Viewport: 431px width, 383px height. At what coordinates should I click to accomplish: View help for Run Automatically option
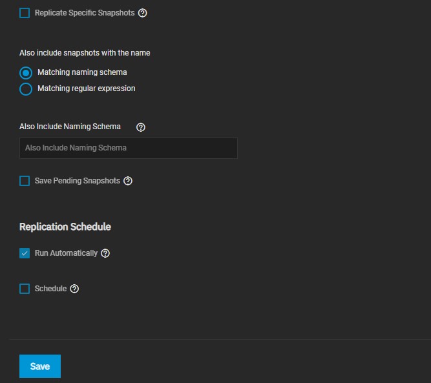click(105, 253)
